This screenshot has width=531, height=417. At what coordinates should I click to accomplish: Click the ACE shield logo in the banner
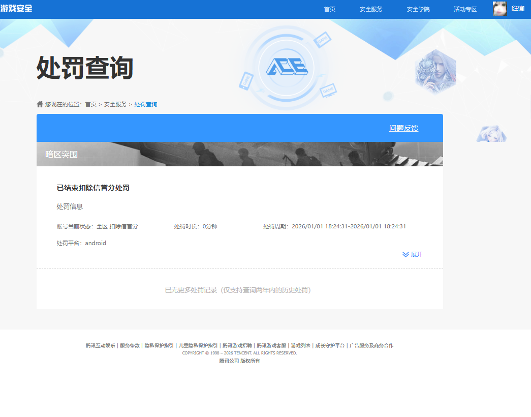tap(287, 67)
